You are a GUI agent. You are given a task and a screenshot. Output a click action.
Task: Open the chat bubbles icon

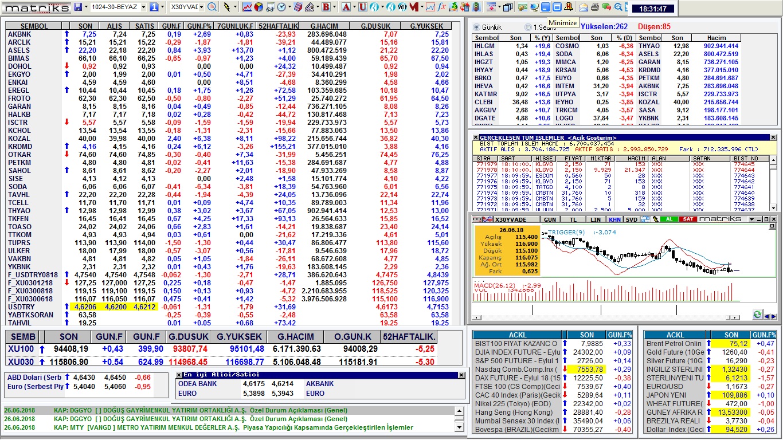606,7
